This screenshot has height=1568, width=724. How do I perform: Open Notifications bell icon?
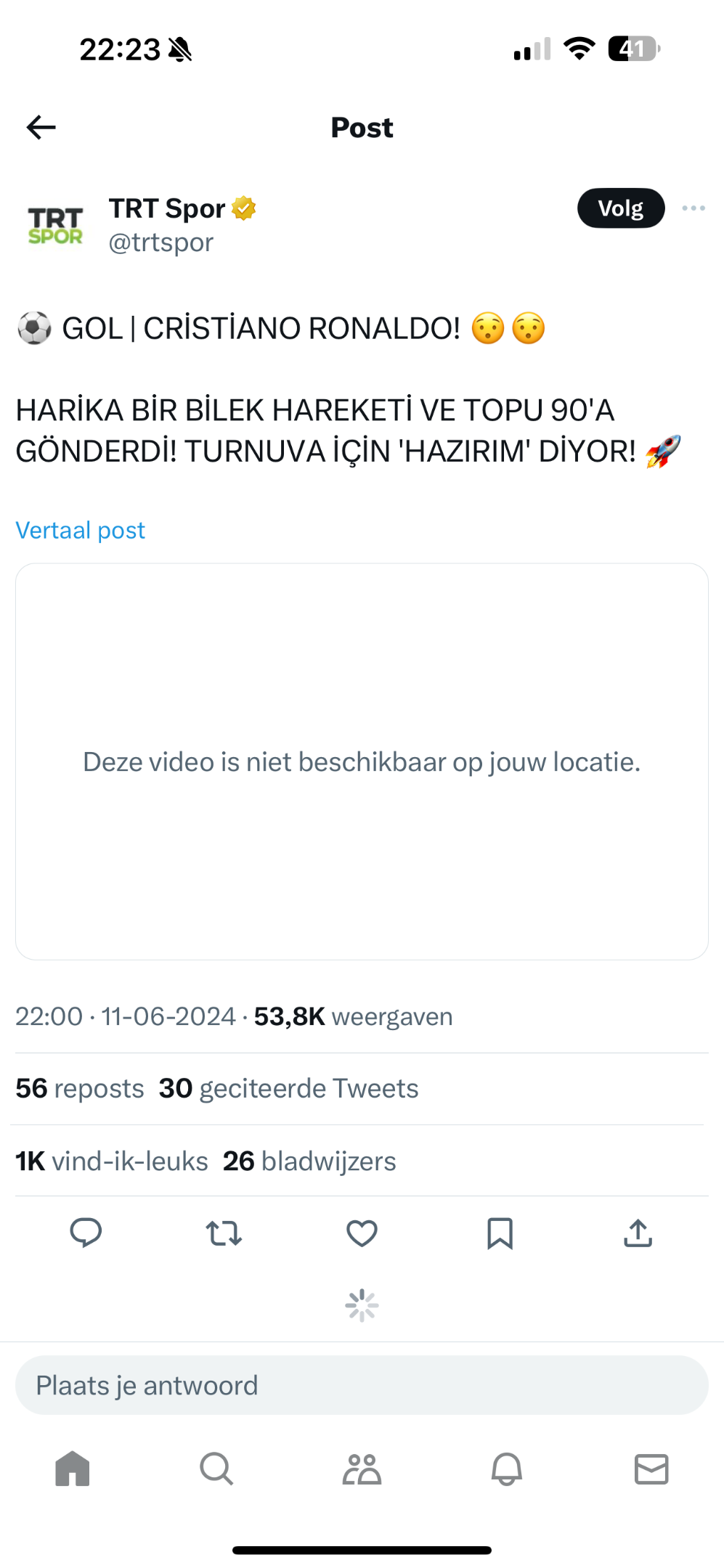(x=507, y=1469)
